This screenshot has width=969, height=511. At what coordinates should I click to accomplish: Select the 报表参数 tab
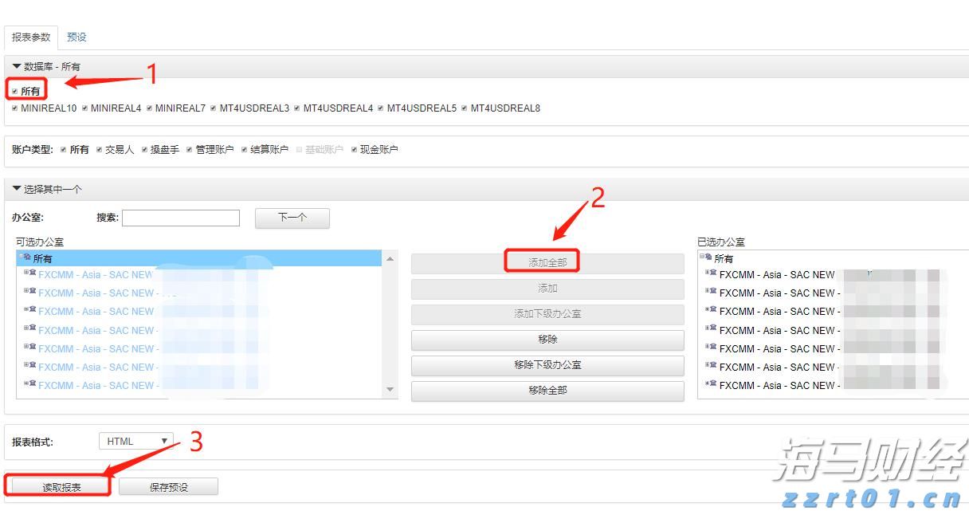coord(31,37)
